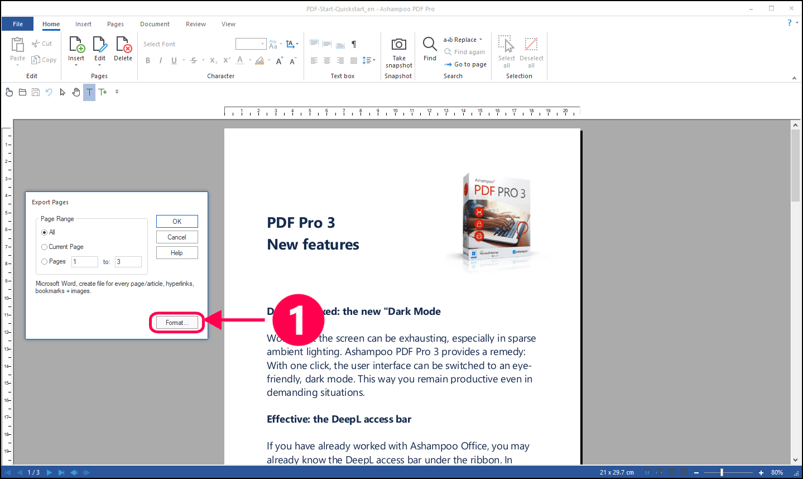Viewport: 803px width, 479px height.
Task: Select the arrow pointer tool
Action: (62, 92)
